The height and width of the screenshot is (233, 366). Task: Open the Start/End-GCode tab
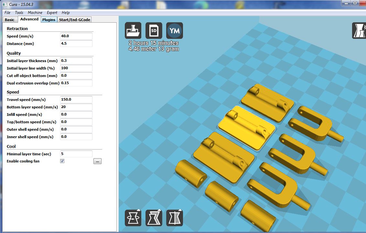pos(74,20)
